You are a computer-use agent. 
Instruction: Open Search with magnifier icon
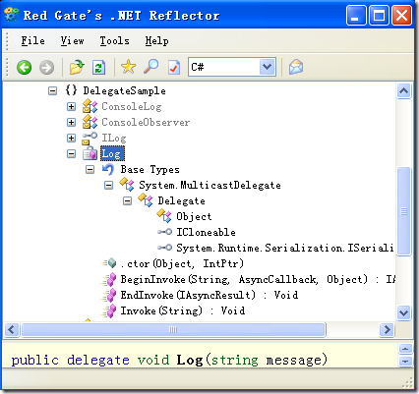pyautogui.click(x=151, y=67)
